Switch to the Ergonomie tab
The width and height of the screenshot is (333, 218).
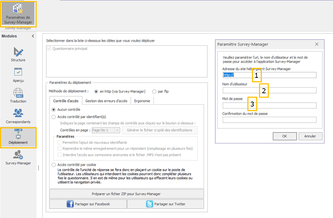tap(142, 101)
